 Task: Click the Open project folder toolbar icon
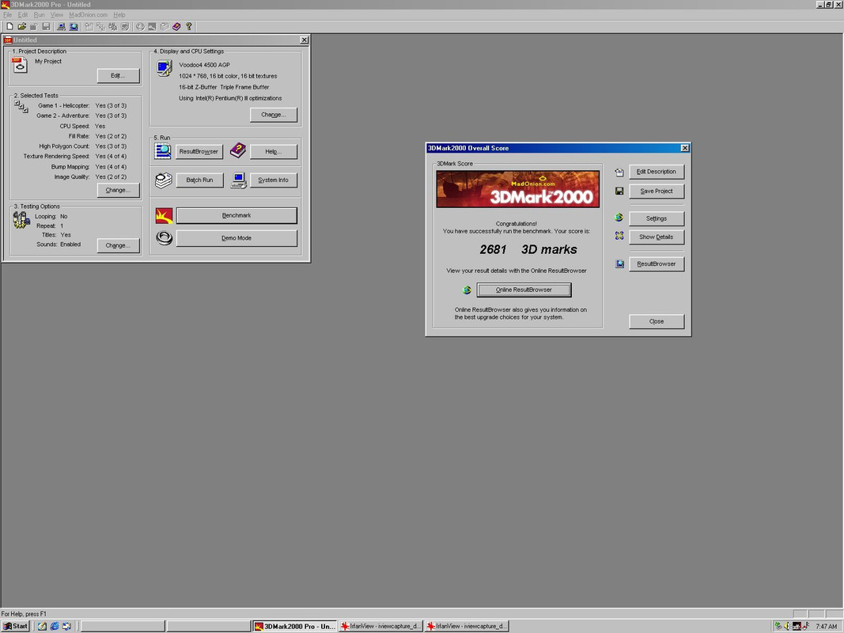(22, 26)
